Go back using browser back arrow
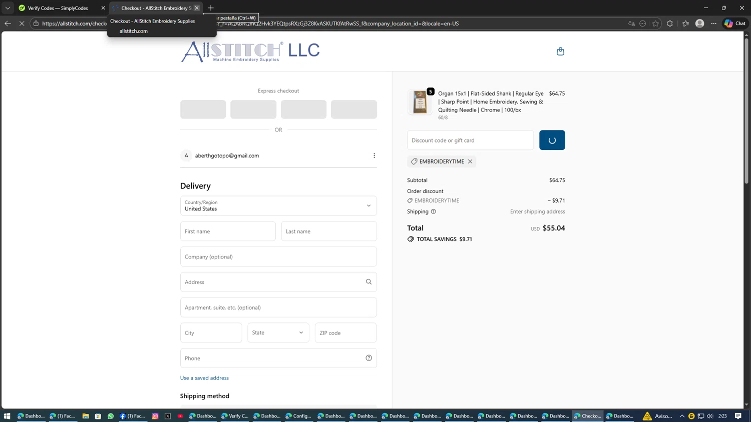Viewport: 751px width, 422px height. pyautogui.click(x=8, y=23)
